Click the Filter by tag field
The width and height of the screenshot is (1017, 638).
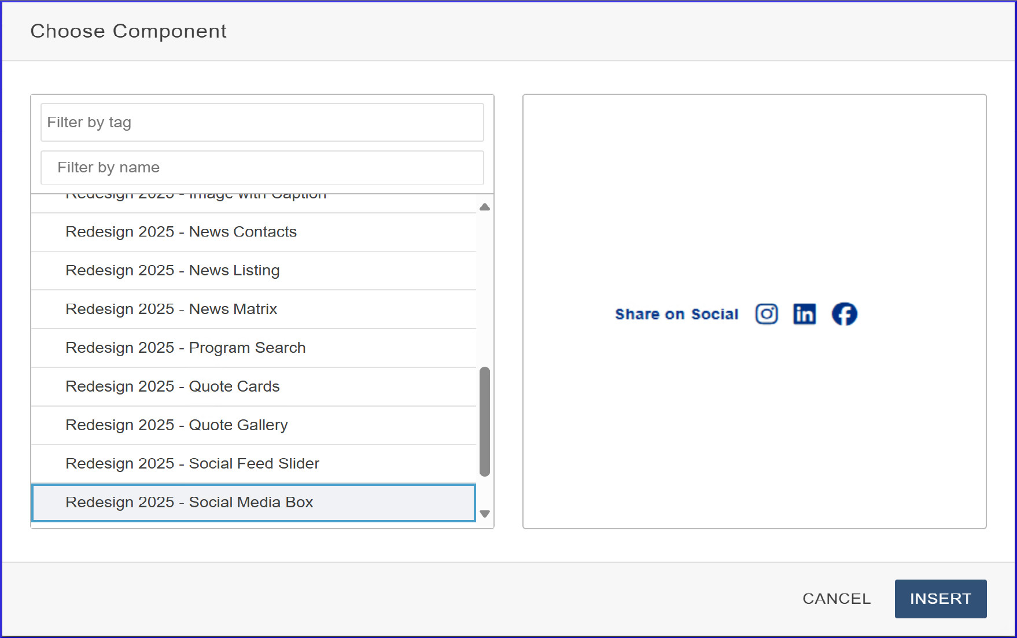262,123
